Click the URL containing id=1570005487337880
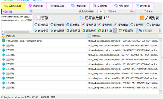 pos(123,69)
